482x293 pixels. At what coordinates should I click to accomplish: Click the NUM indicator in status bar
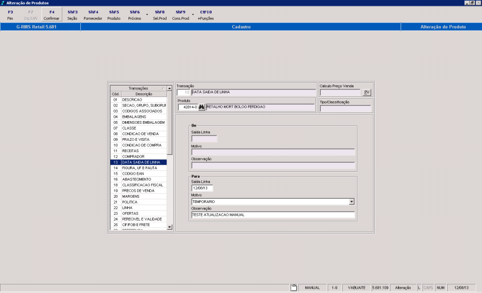pyautogui.click(x=441, y=288)
